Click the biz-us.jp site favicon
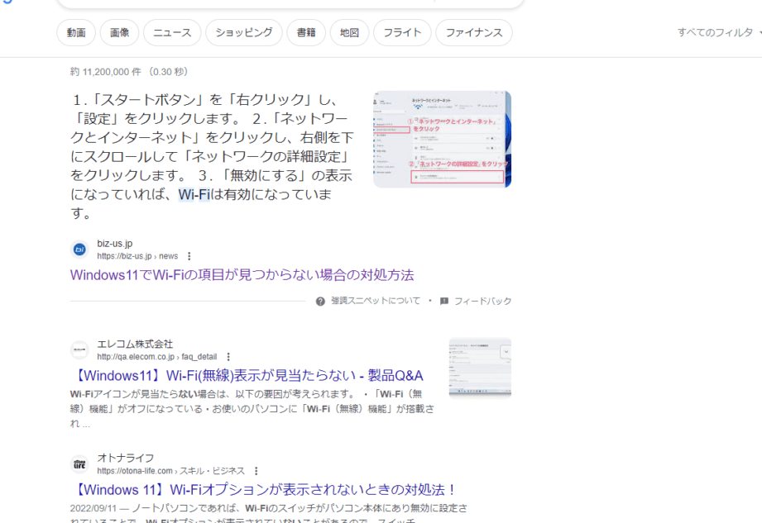The image size is (762, 523). (x=79, y=250)
